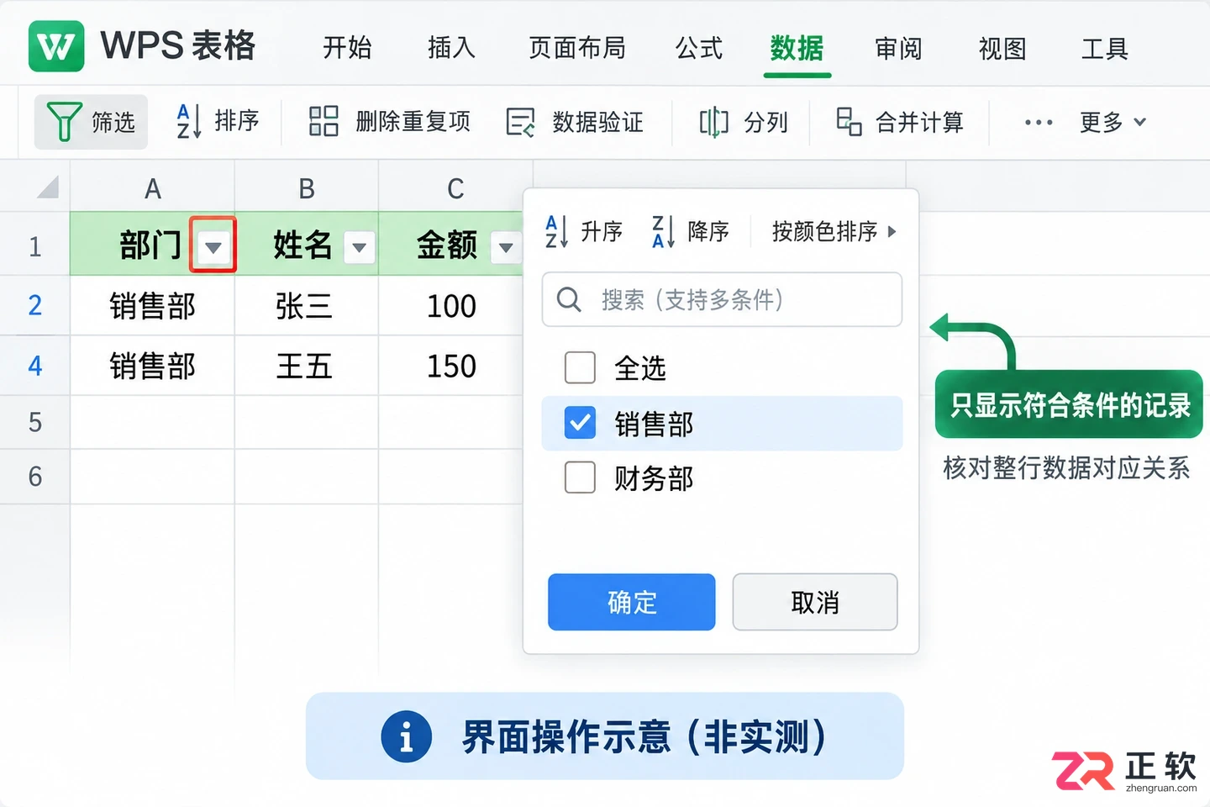Toggle the 全选 checkbox
1210x807 pixels.
tap(580, 367)
